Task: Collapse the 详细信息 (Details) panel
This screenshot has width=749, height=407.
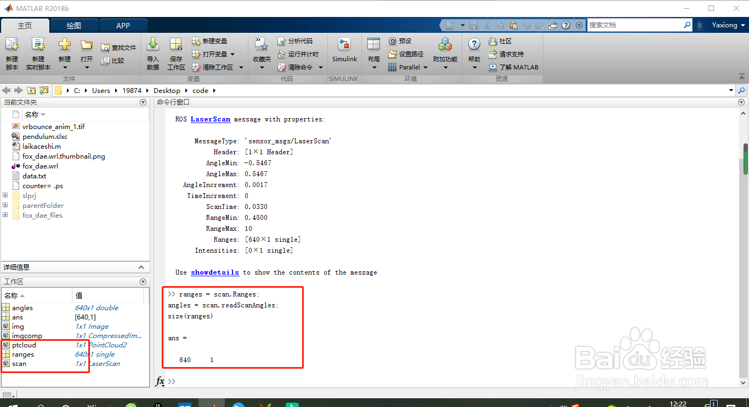Action: [x=141, y=267]
